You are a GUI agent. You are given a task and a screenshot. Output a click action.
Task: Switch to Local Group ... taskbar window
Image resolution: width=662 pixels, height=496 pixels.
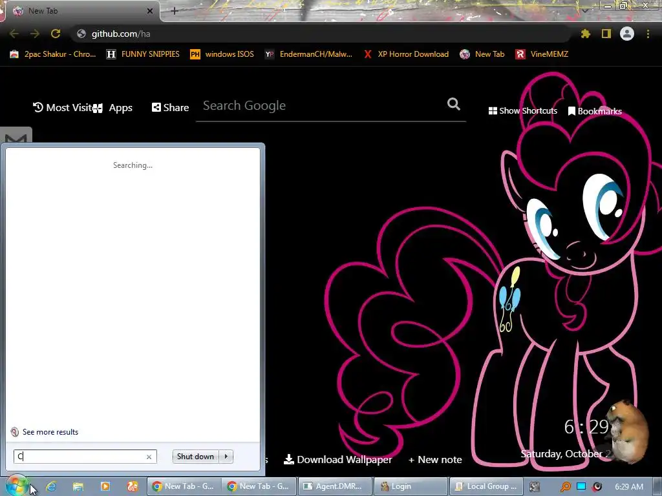(486, 486)
